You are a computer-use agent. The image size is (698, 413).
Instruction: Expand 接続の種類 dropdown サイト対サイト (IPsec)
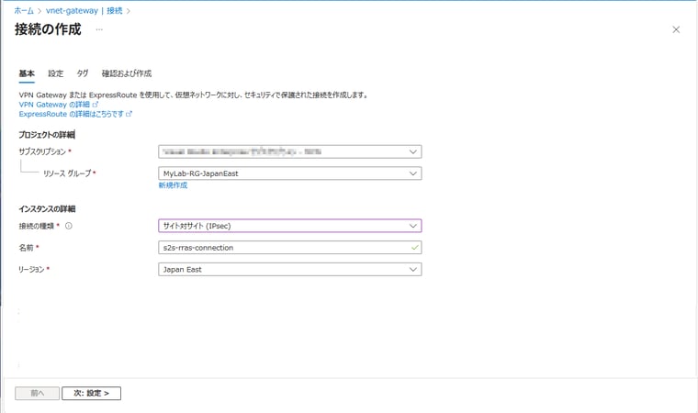pos(290,226)
